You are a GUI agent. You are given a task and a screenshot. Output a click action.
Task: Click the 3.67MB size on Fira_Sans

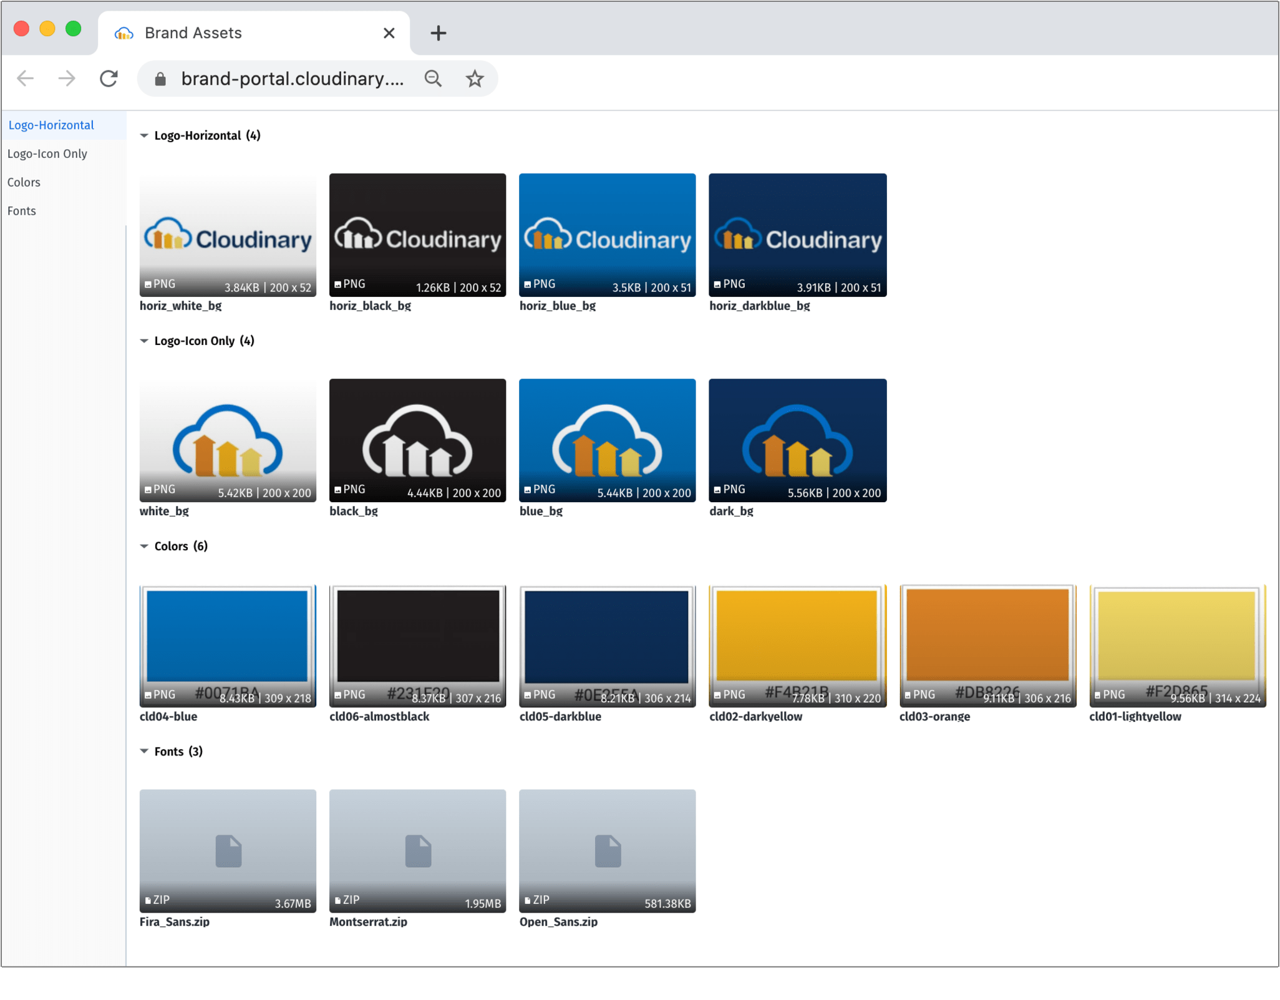coord(293,903)
